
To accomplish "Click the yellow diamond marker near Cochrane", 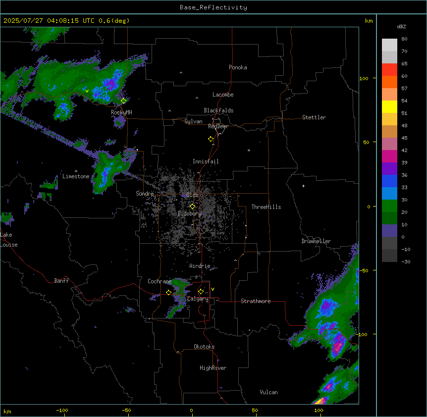I will tap(168, 292).
